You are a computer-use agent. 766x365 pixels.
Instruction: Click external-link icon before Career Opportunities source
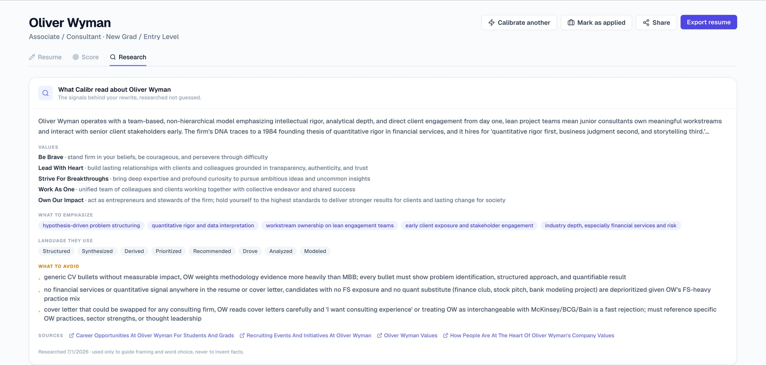(71, 336)
